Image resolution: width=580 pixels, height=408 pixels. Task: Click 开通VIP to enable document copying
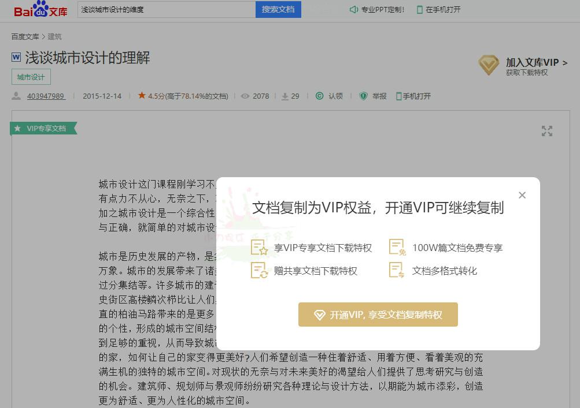[x=378, y=315]
